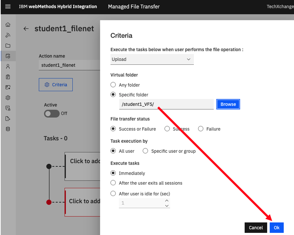Choose the Failure transfer status radio
Screen dimensions: 294x235
201,129
